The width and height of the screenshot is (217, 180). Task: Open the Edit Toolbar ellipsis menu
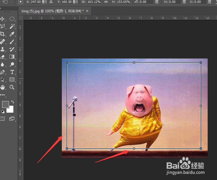click(x=2, y=95)
